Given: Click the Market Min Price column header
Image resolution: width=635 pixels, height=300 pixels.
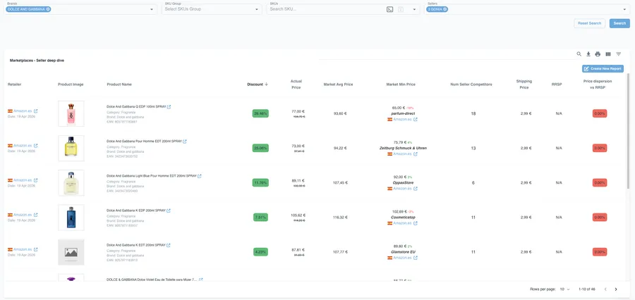Looking at the screenshot, I should 401,85.
